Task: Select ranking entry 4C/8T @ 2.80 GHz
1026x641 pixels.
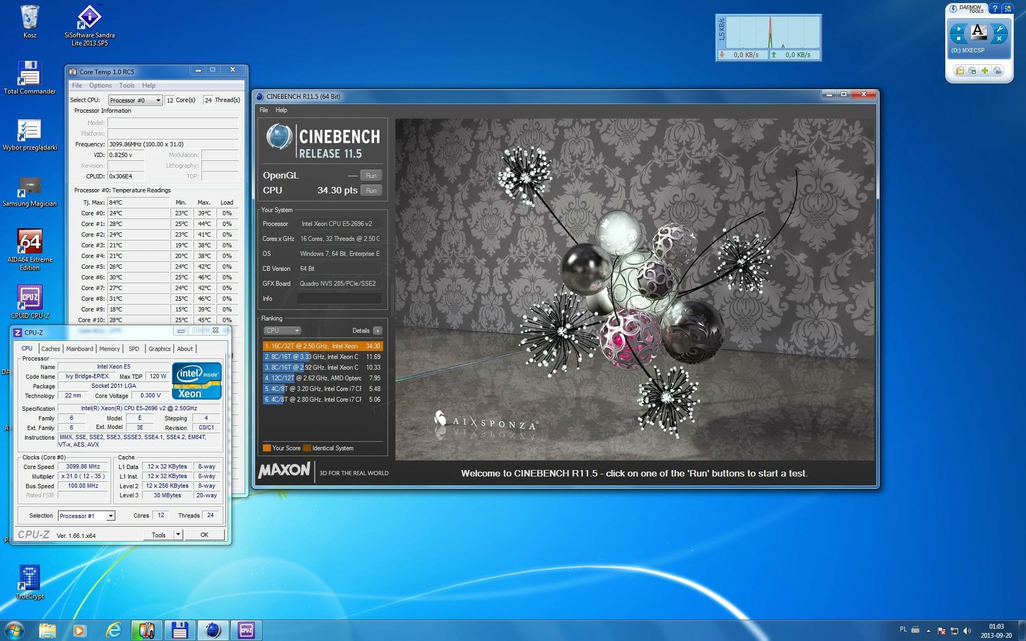Action: point(322,400)
